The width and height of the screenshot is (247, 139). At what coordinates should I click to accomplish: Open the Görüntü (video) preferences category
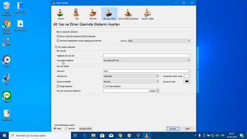(93, 14)
